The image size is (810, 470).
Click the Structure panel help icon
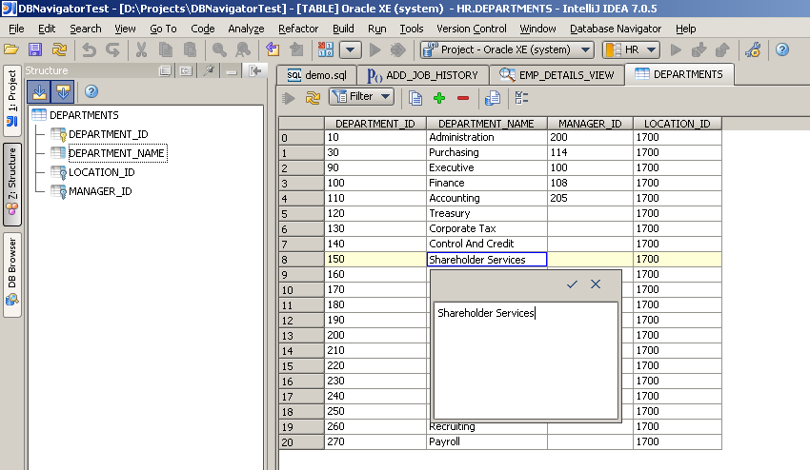click(91, 92)
